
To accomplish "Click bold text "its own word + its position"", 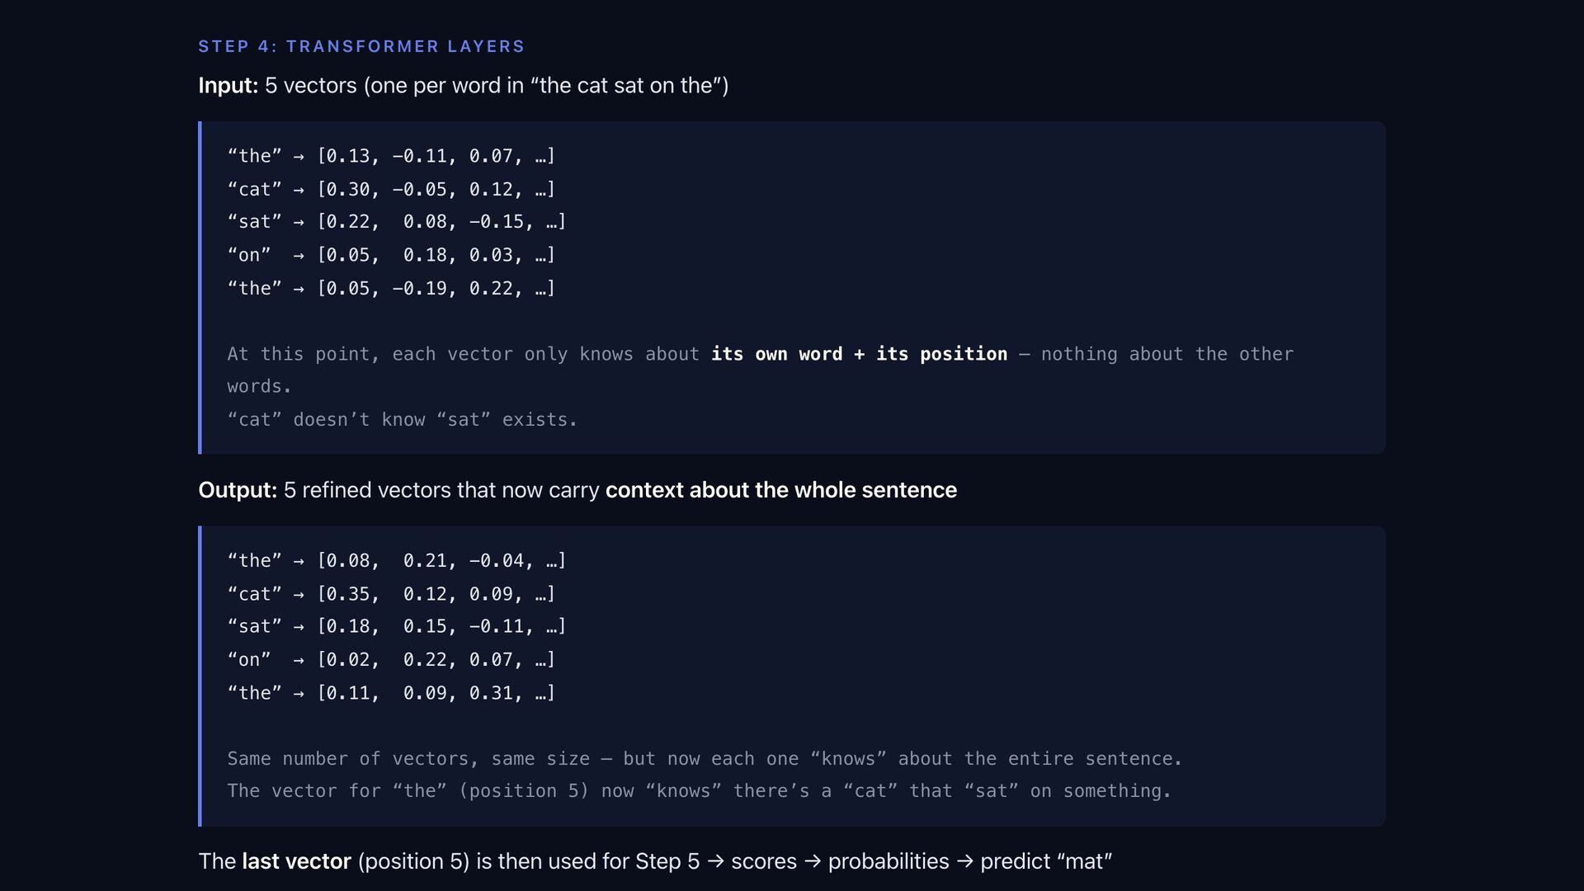I will click(x=859, y=354).
